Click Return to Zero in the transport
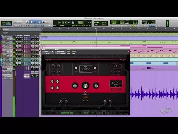The height and width of the screenshot is (134, 178). (x=115, y=26)
